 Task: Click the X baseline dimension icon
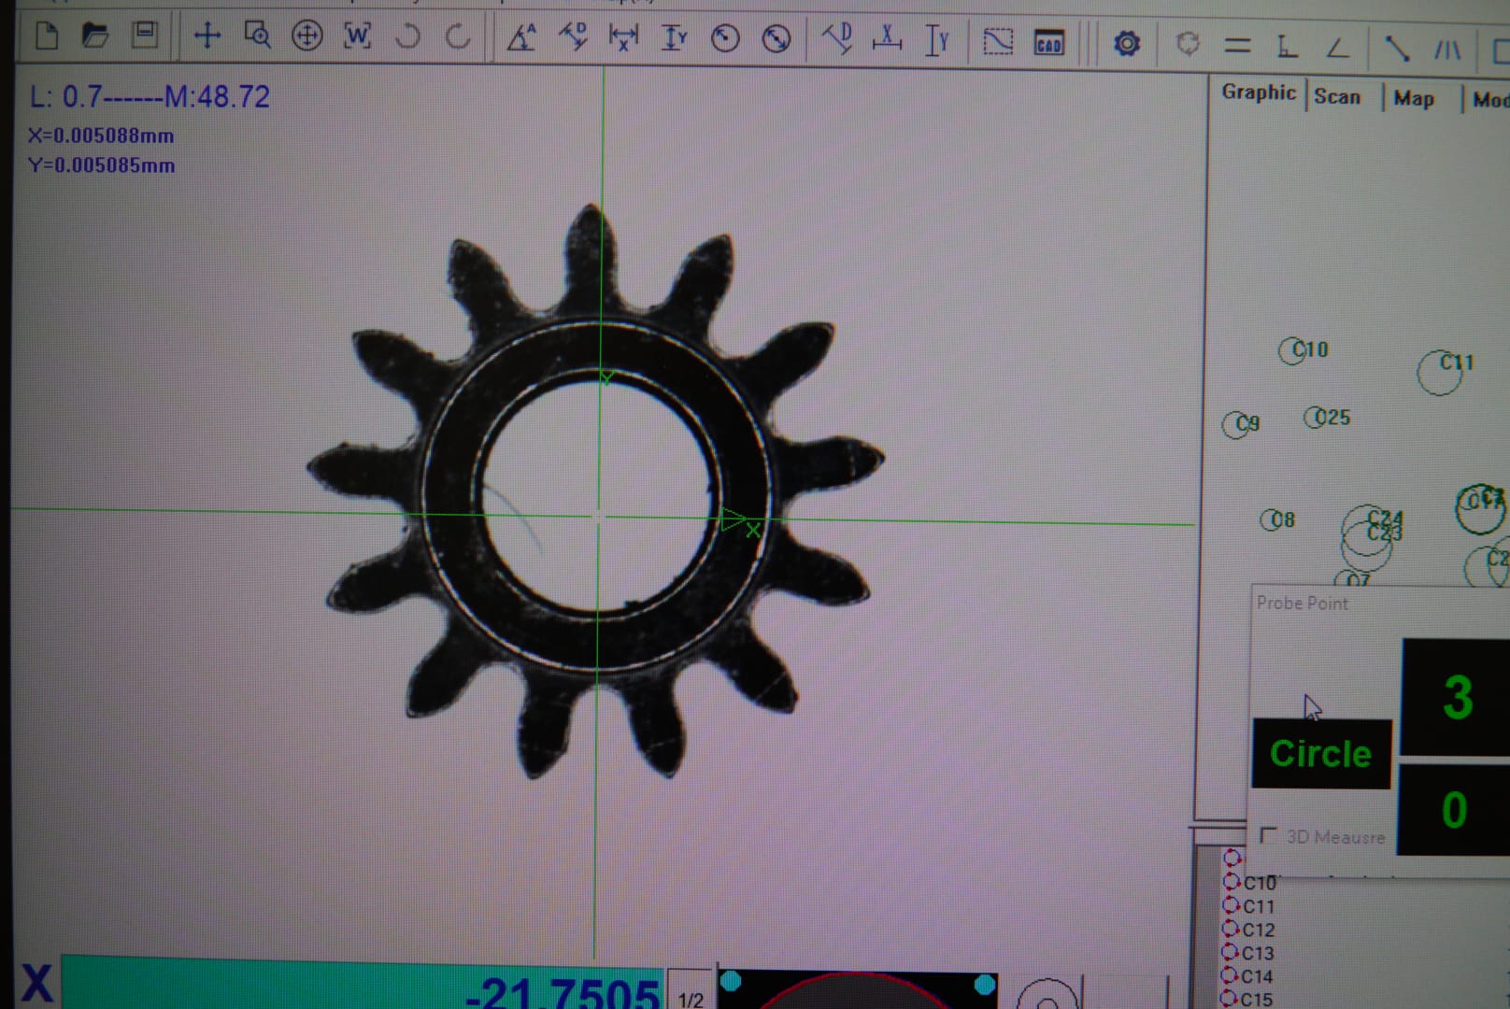887,38
